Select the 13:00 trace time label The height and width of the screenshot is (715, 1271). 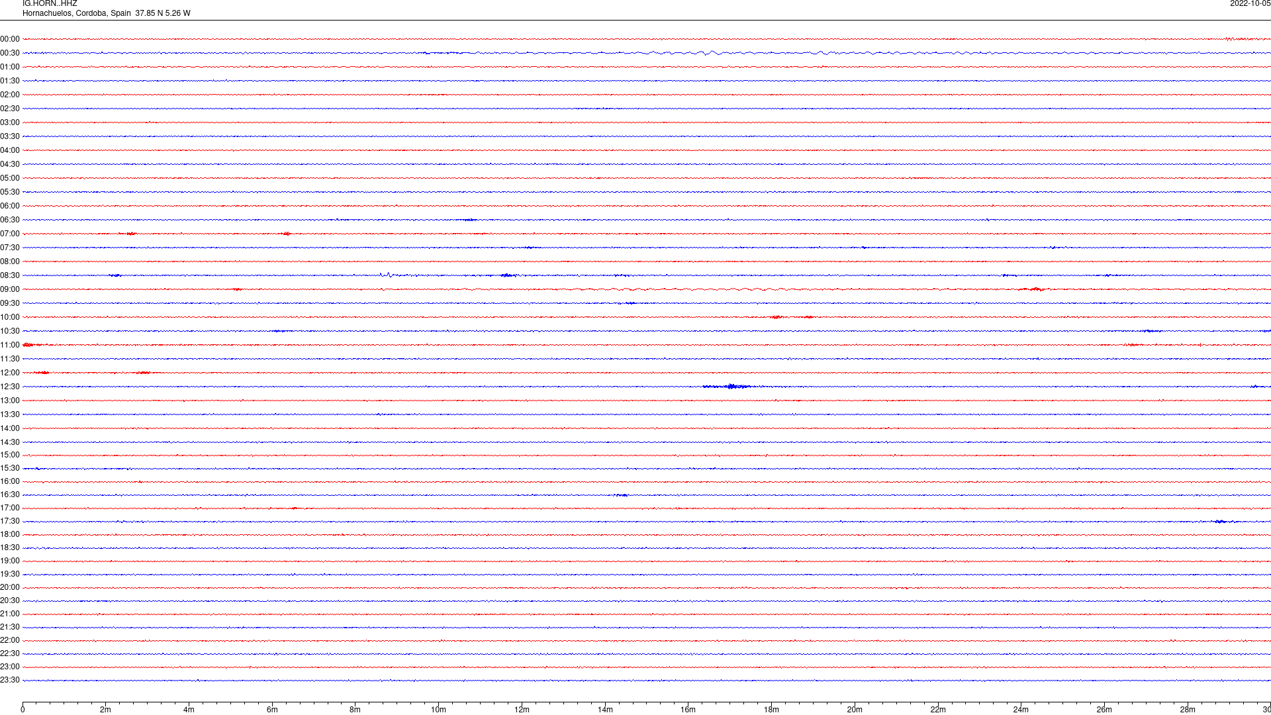point(10,401)
